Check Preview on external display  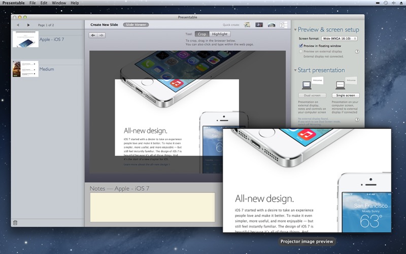(300, 51)
